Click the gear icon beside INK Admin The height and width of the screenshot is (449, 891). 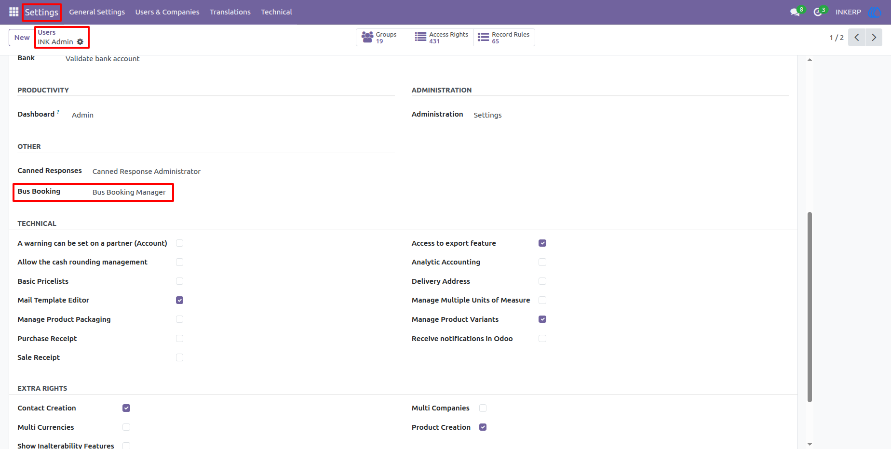[80, 42]
